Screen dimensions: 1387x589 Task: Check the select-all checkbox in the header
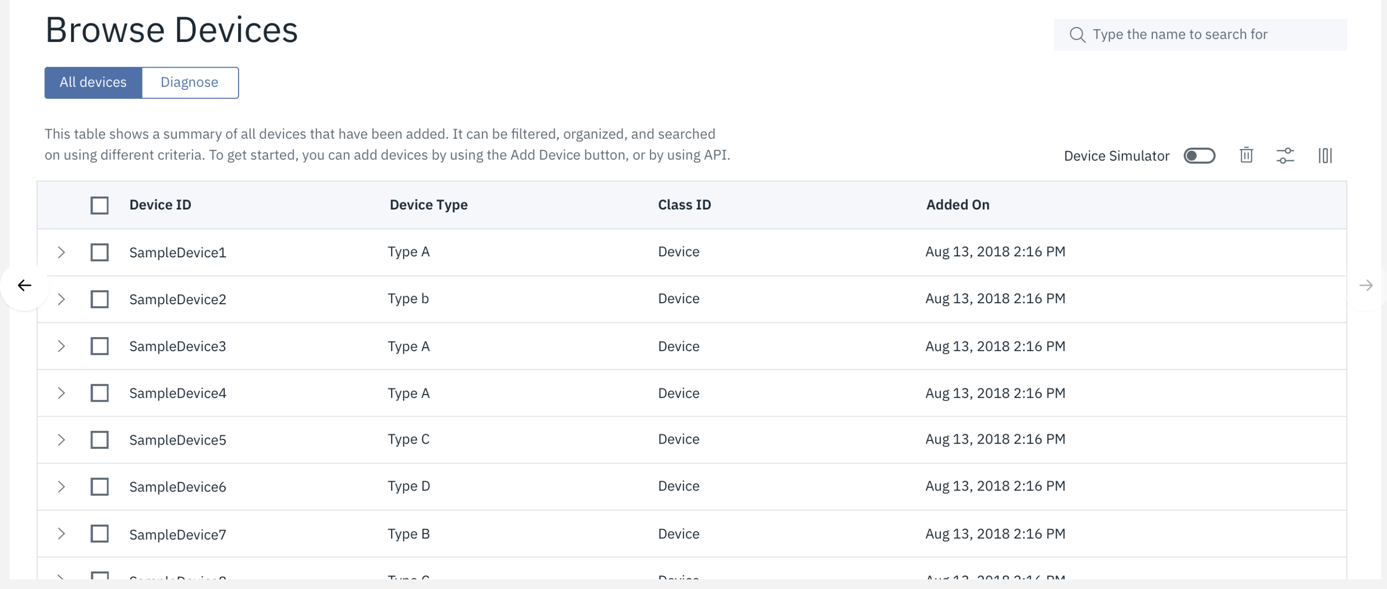pos(99,205)
